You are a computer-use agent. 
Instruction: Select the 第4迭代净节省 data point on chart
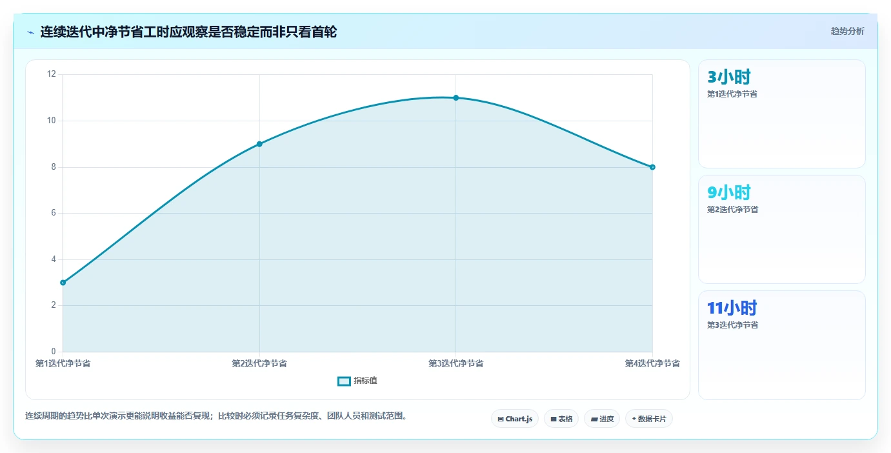click(652, 167)
